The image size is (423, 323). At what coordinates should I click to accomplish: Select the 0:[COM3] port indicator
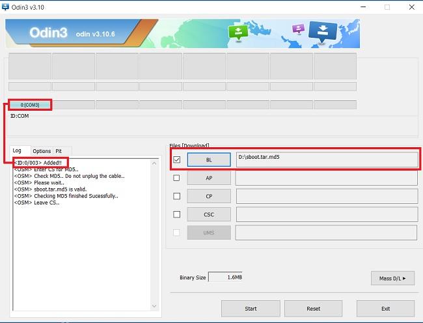(x=29, y=105)
